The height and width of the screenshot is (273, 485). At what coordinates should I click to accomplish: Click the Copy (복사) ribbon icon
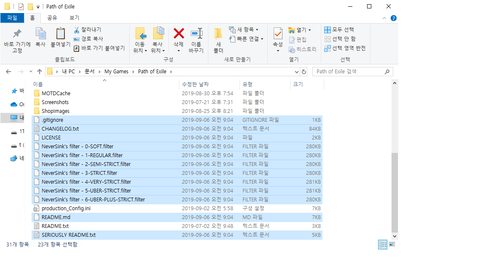click(40, 33)
